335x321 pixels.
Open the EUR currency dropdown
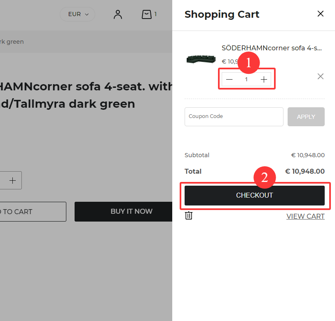point(77,14)
